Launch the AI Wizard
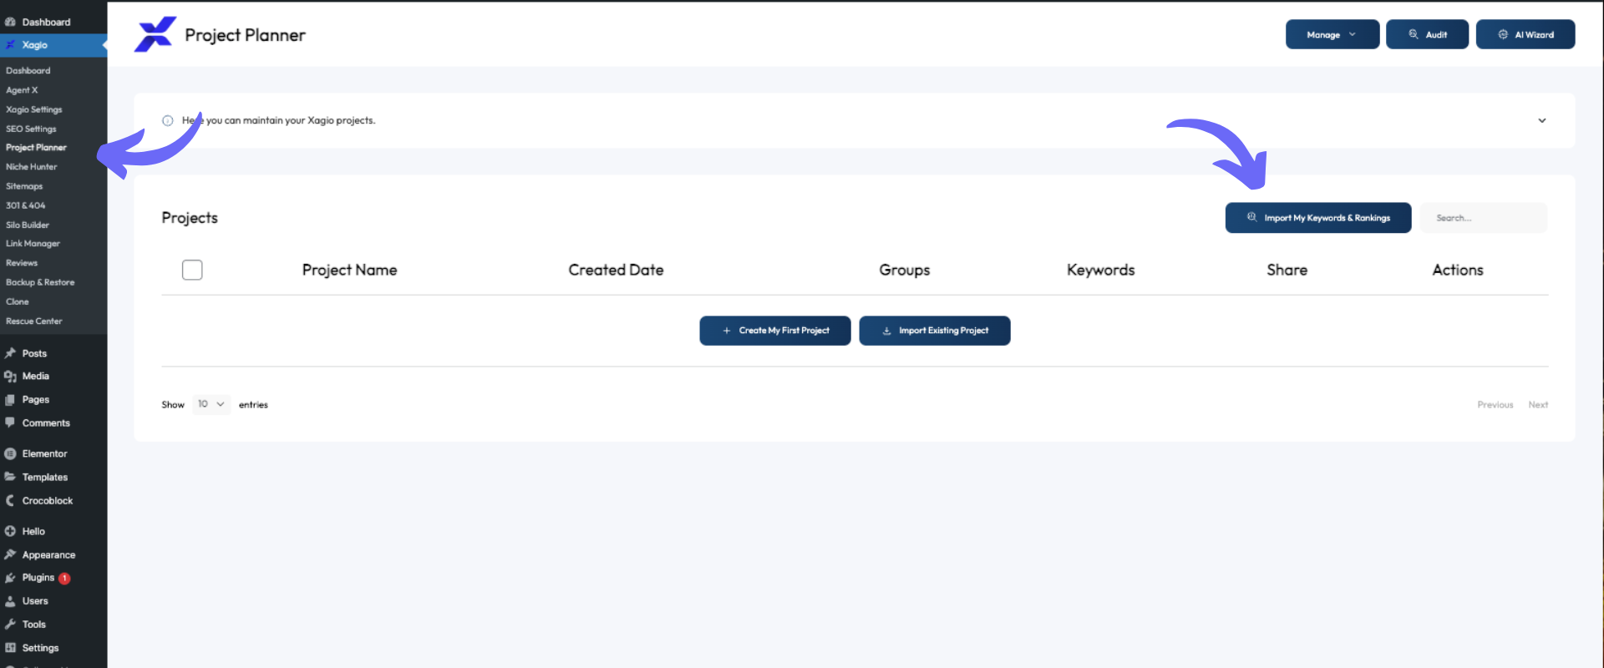The height and width of the screenshot is (668, 1604). tap(1525, 34)
